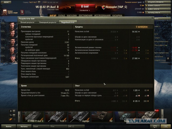Click ПРОДЛИТЬ ПРЕМИУМ button

click(x=158, y=2)
